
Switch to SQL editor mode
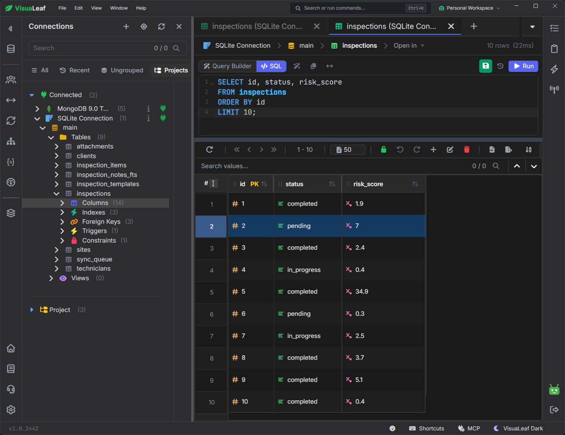pyautogui.click(x=272, y=66)
